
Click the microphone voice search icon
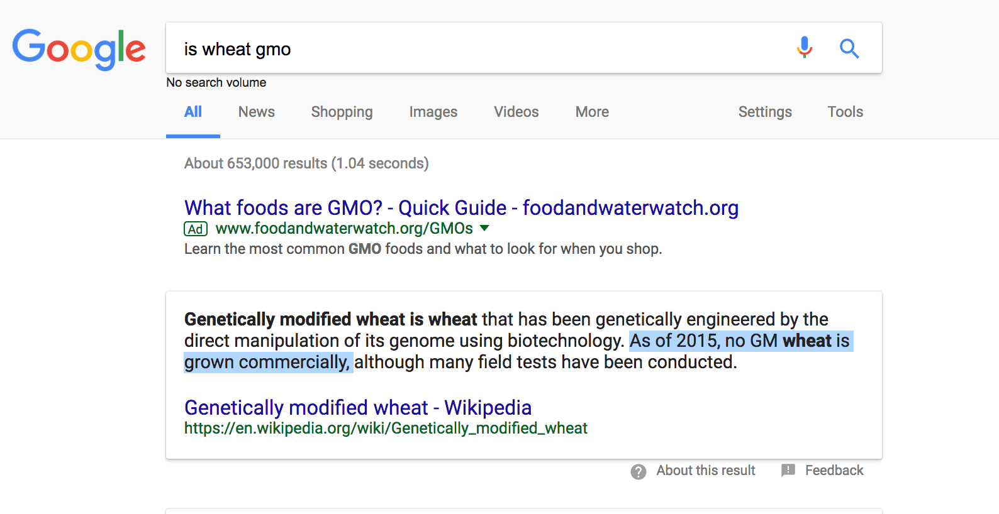point(804,48)
